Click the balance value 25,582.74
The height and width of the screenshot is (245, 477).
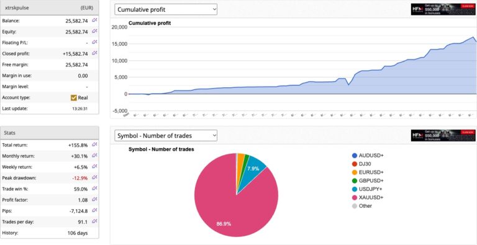click(76, 20)
